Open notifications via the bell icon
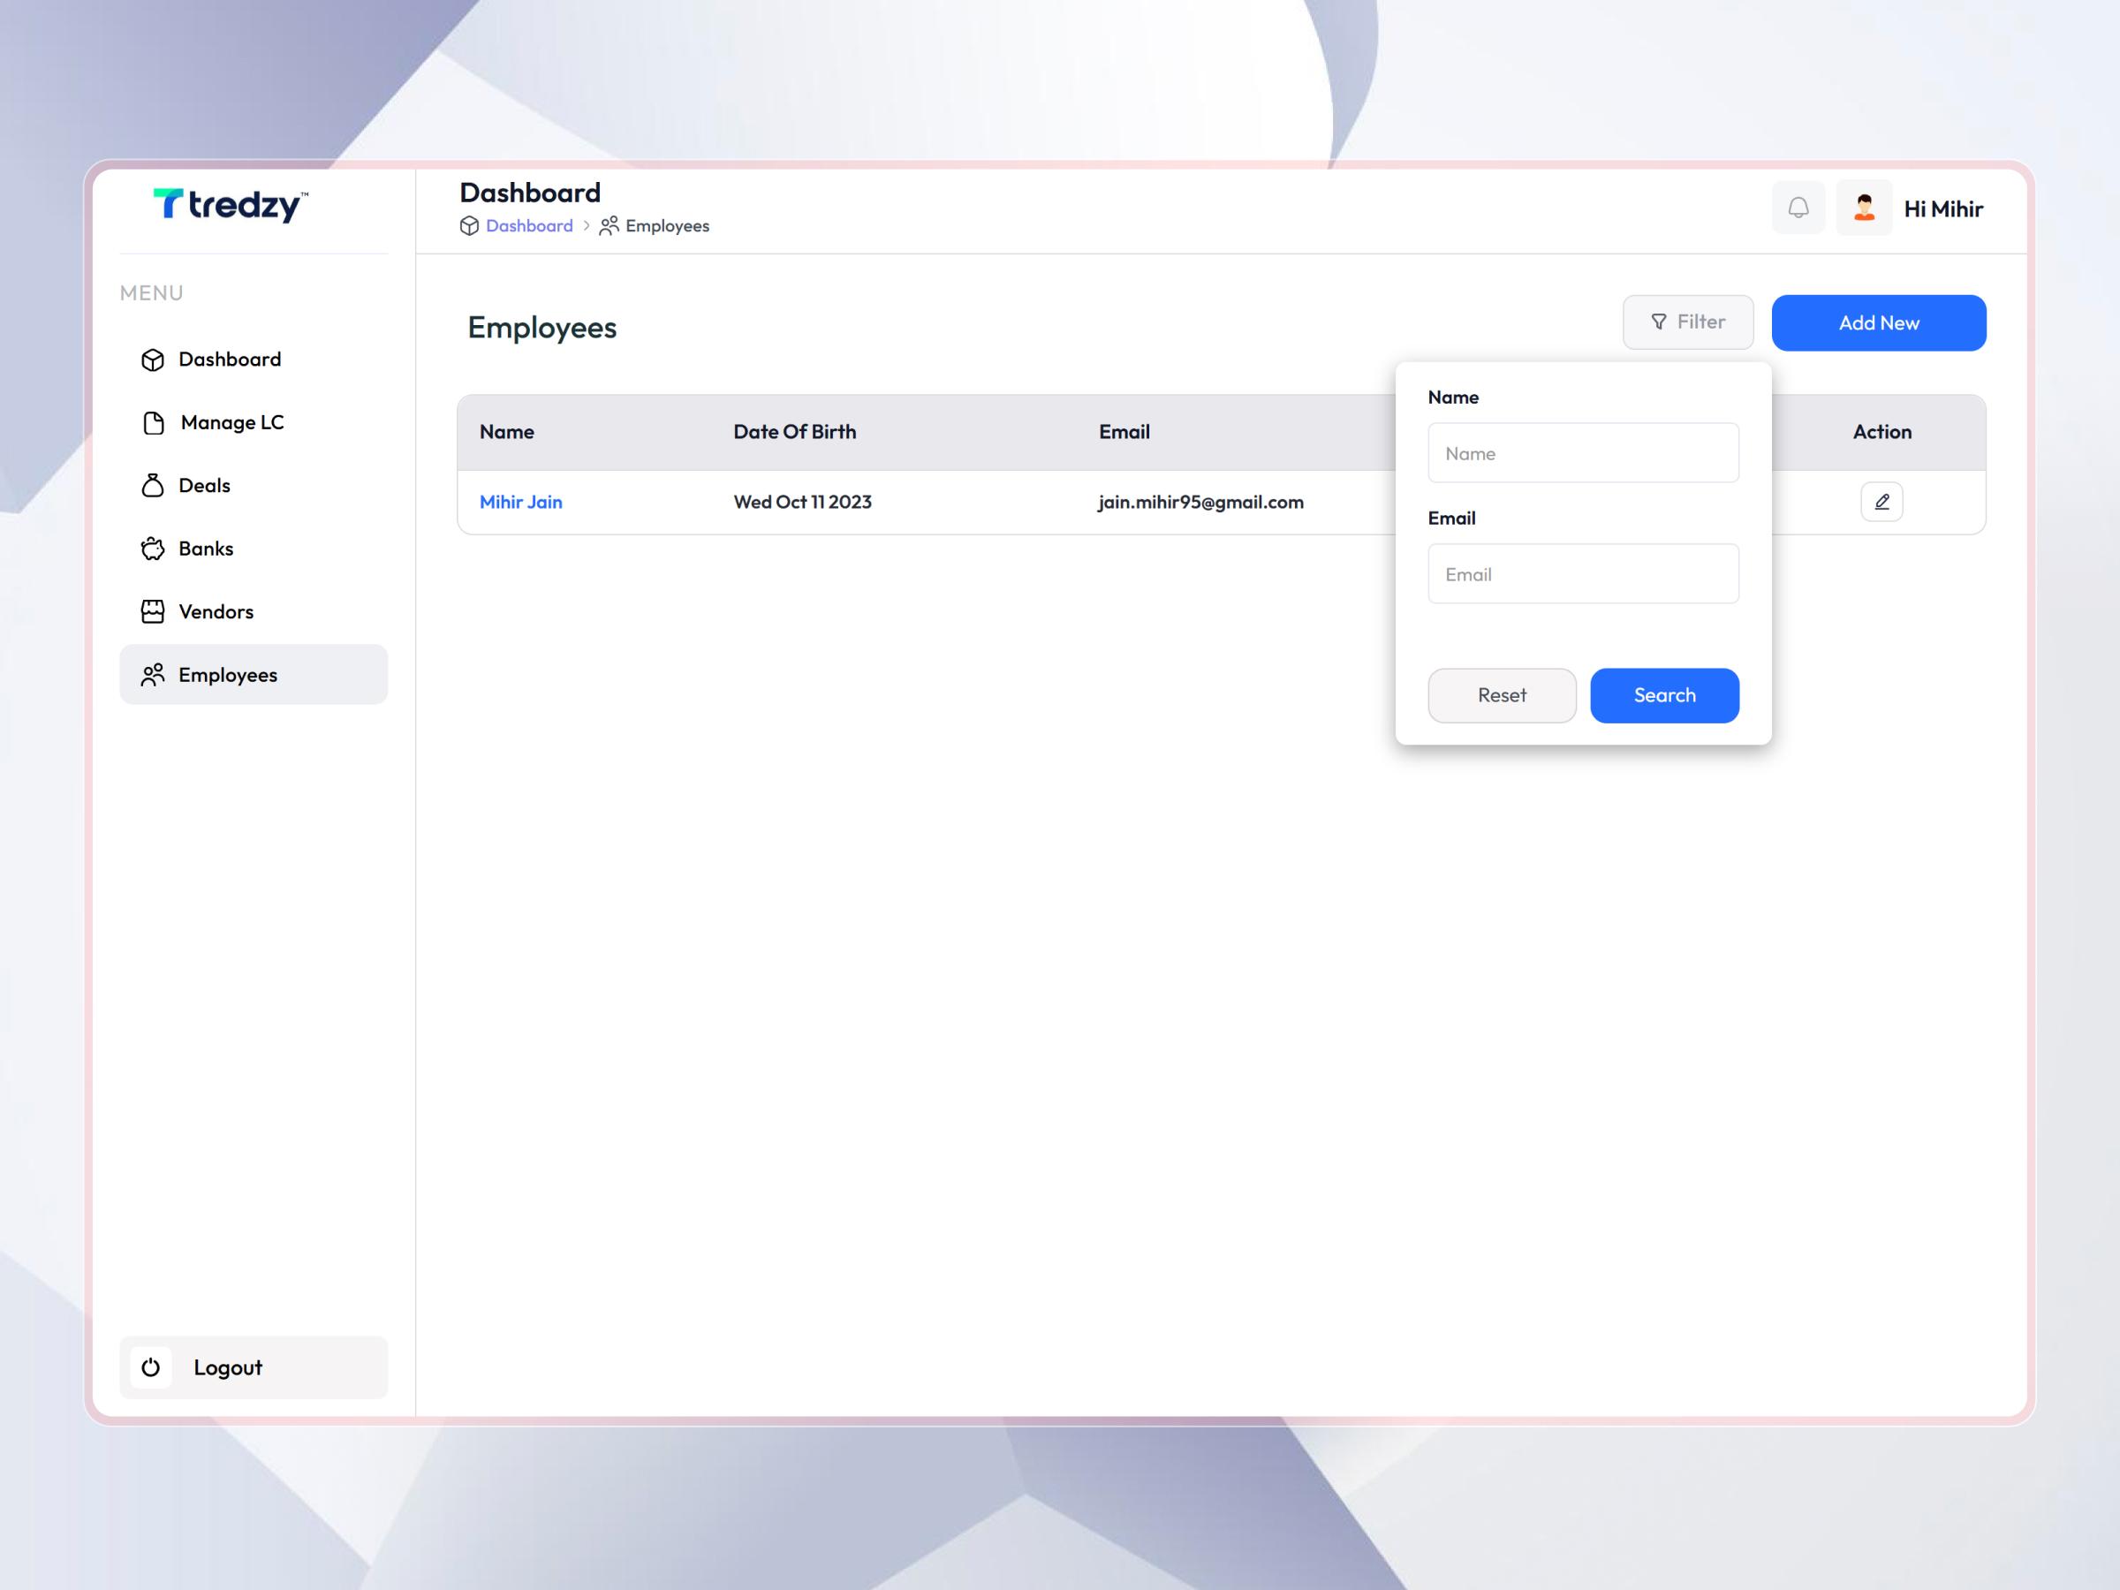Screen dimensions: 2120x1590 tap(1799, 208)
